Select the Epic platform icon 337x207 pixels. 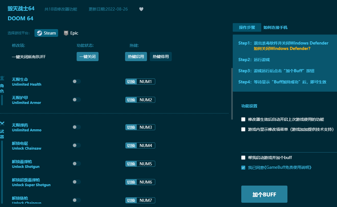click(66, 33)
